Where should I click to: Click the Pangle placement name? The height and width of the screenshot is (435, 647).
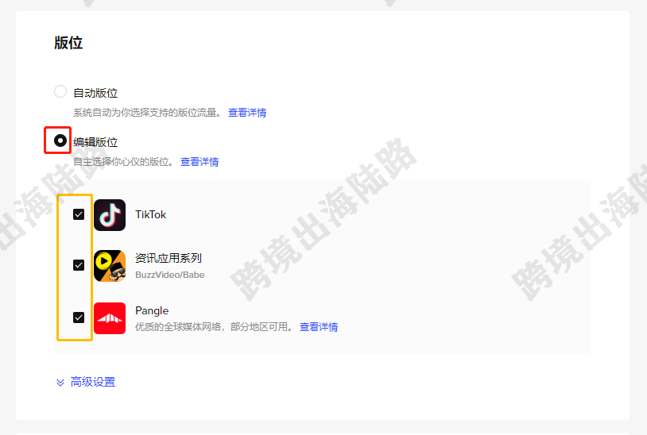(x=152, y=310)
